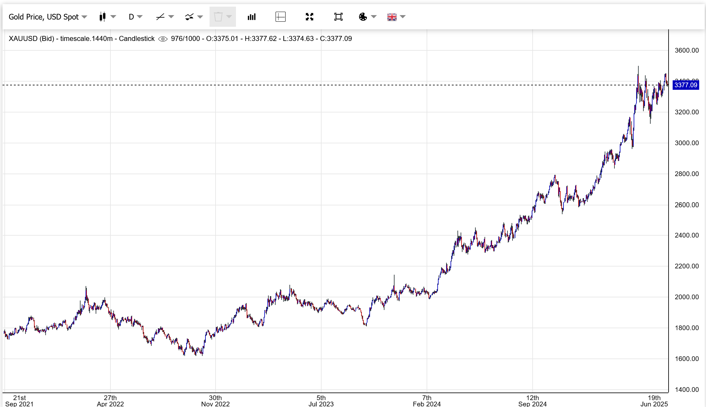Image resolution: width=706 pixels, height=407 pixels.
Task: Expand the arrow beside palette icon
Action: pyautogui.click(x=374, y=17)
